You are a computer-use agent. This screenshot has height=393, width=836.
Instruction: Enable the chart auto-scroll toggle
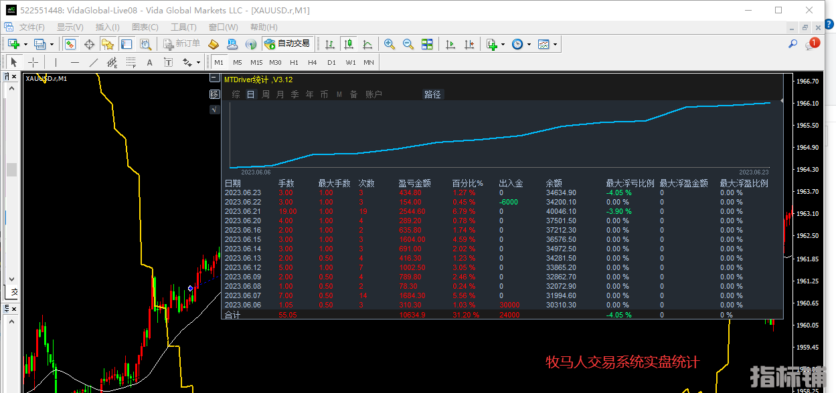tap(450, 44)
